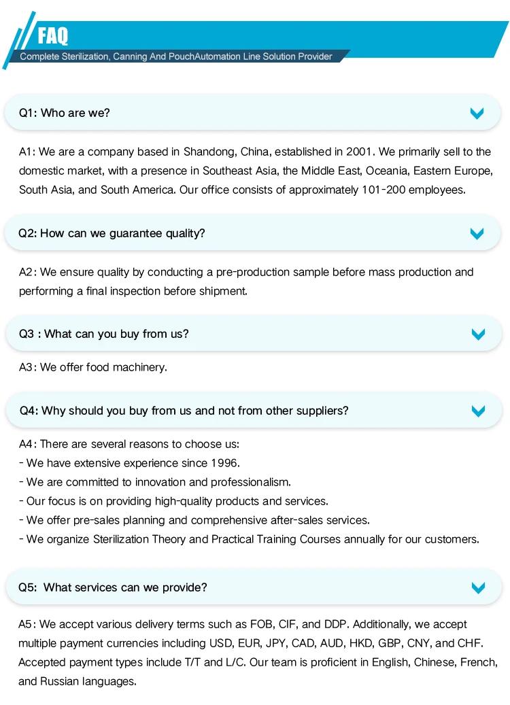
Task: Click the chevron arrow next to Q5
Action: coord(478,587)
